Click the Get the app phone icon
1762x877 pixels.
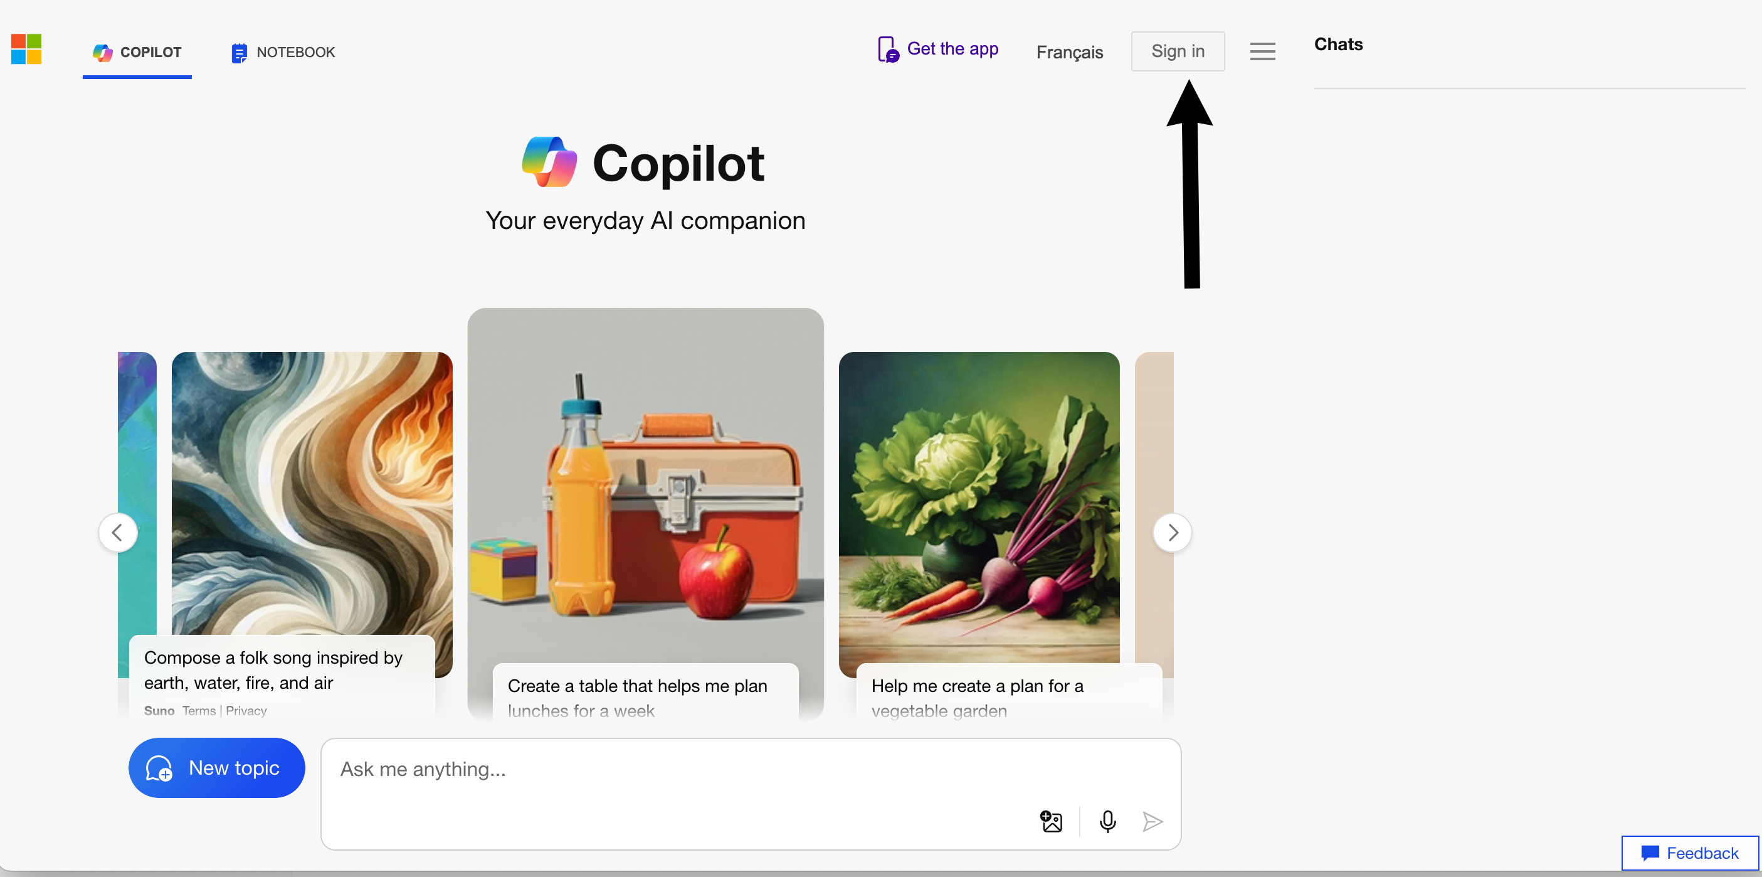click(888, 51)
